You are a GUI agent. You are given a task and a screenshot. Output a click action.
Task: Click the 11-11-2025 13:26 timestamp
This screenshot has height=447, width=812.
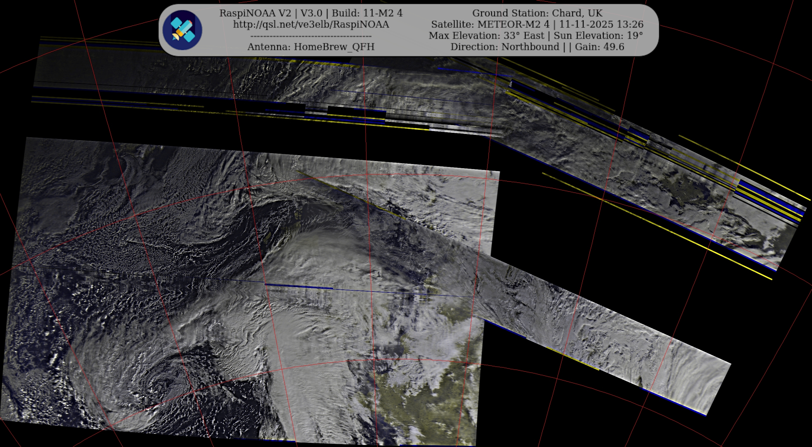pyautogui.click(x=601, y=24)
